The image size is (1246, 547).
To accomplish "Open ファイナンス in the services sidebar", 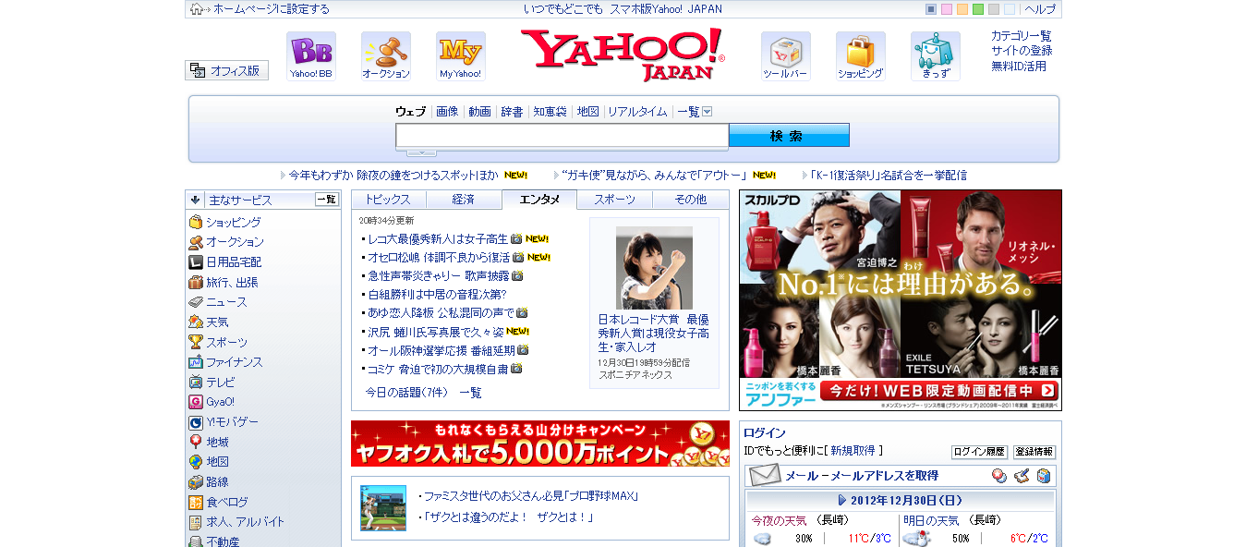I will 234,362.
